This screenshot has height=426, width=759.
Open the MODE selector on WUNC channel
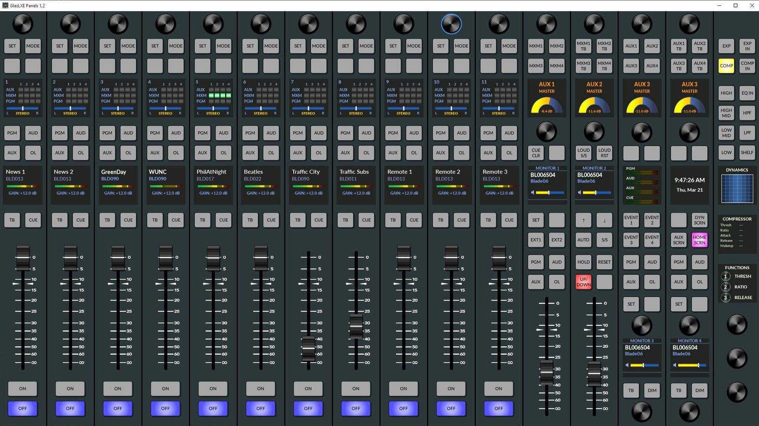[176, 46]
